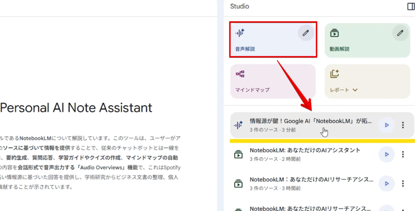Click video icon beside あなただけのAIアシスタント entry

[239, 154]
